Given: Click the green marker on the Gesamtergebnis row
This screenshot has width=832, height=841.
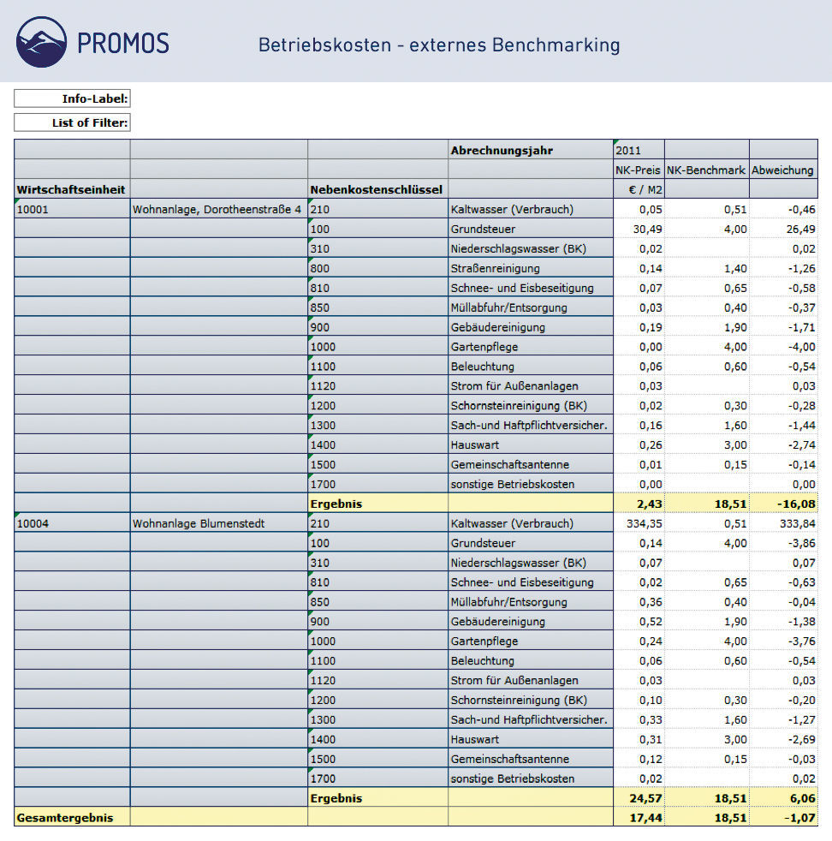Looking at the screenshot, I should [x=16, y=812].
